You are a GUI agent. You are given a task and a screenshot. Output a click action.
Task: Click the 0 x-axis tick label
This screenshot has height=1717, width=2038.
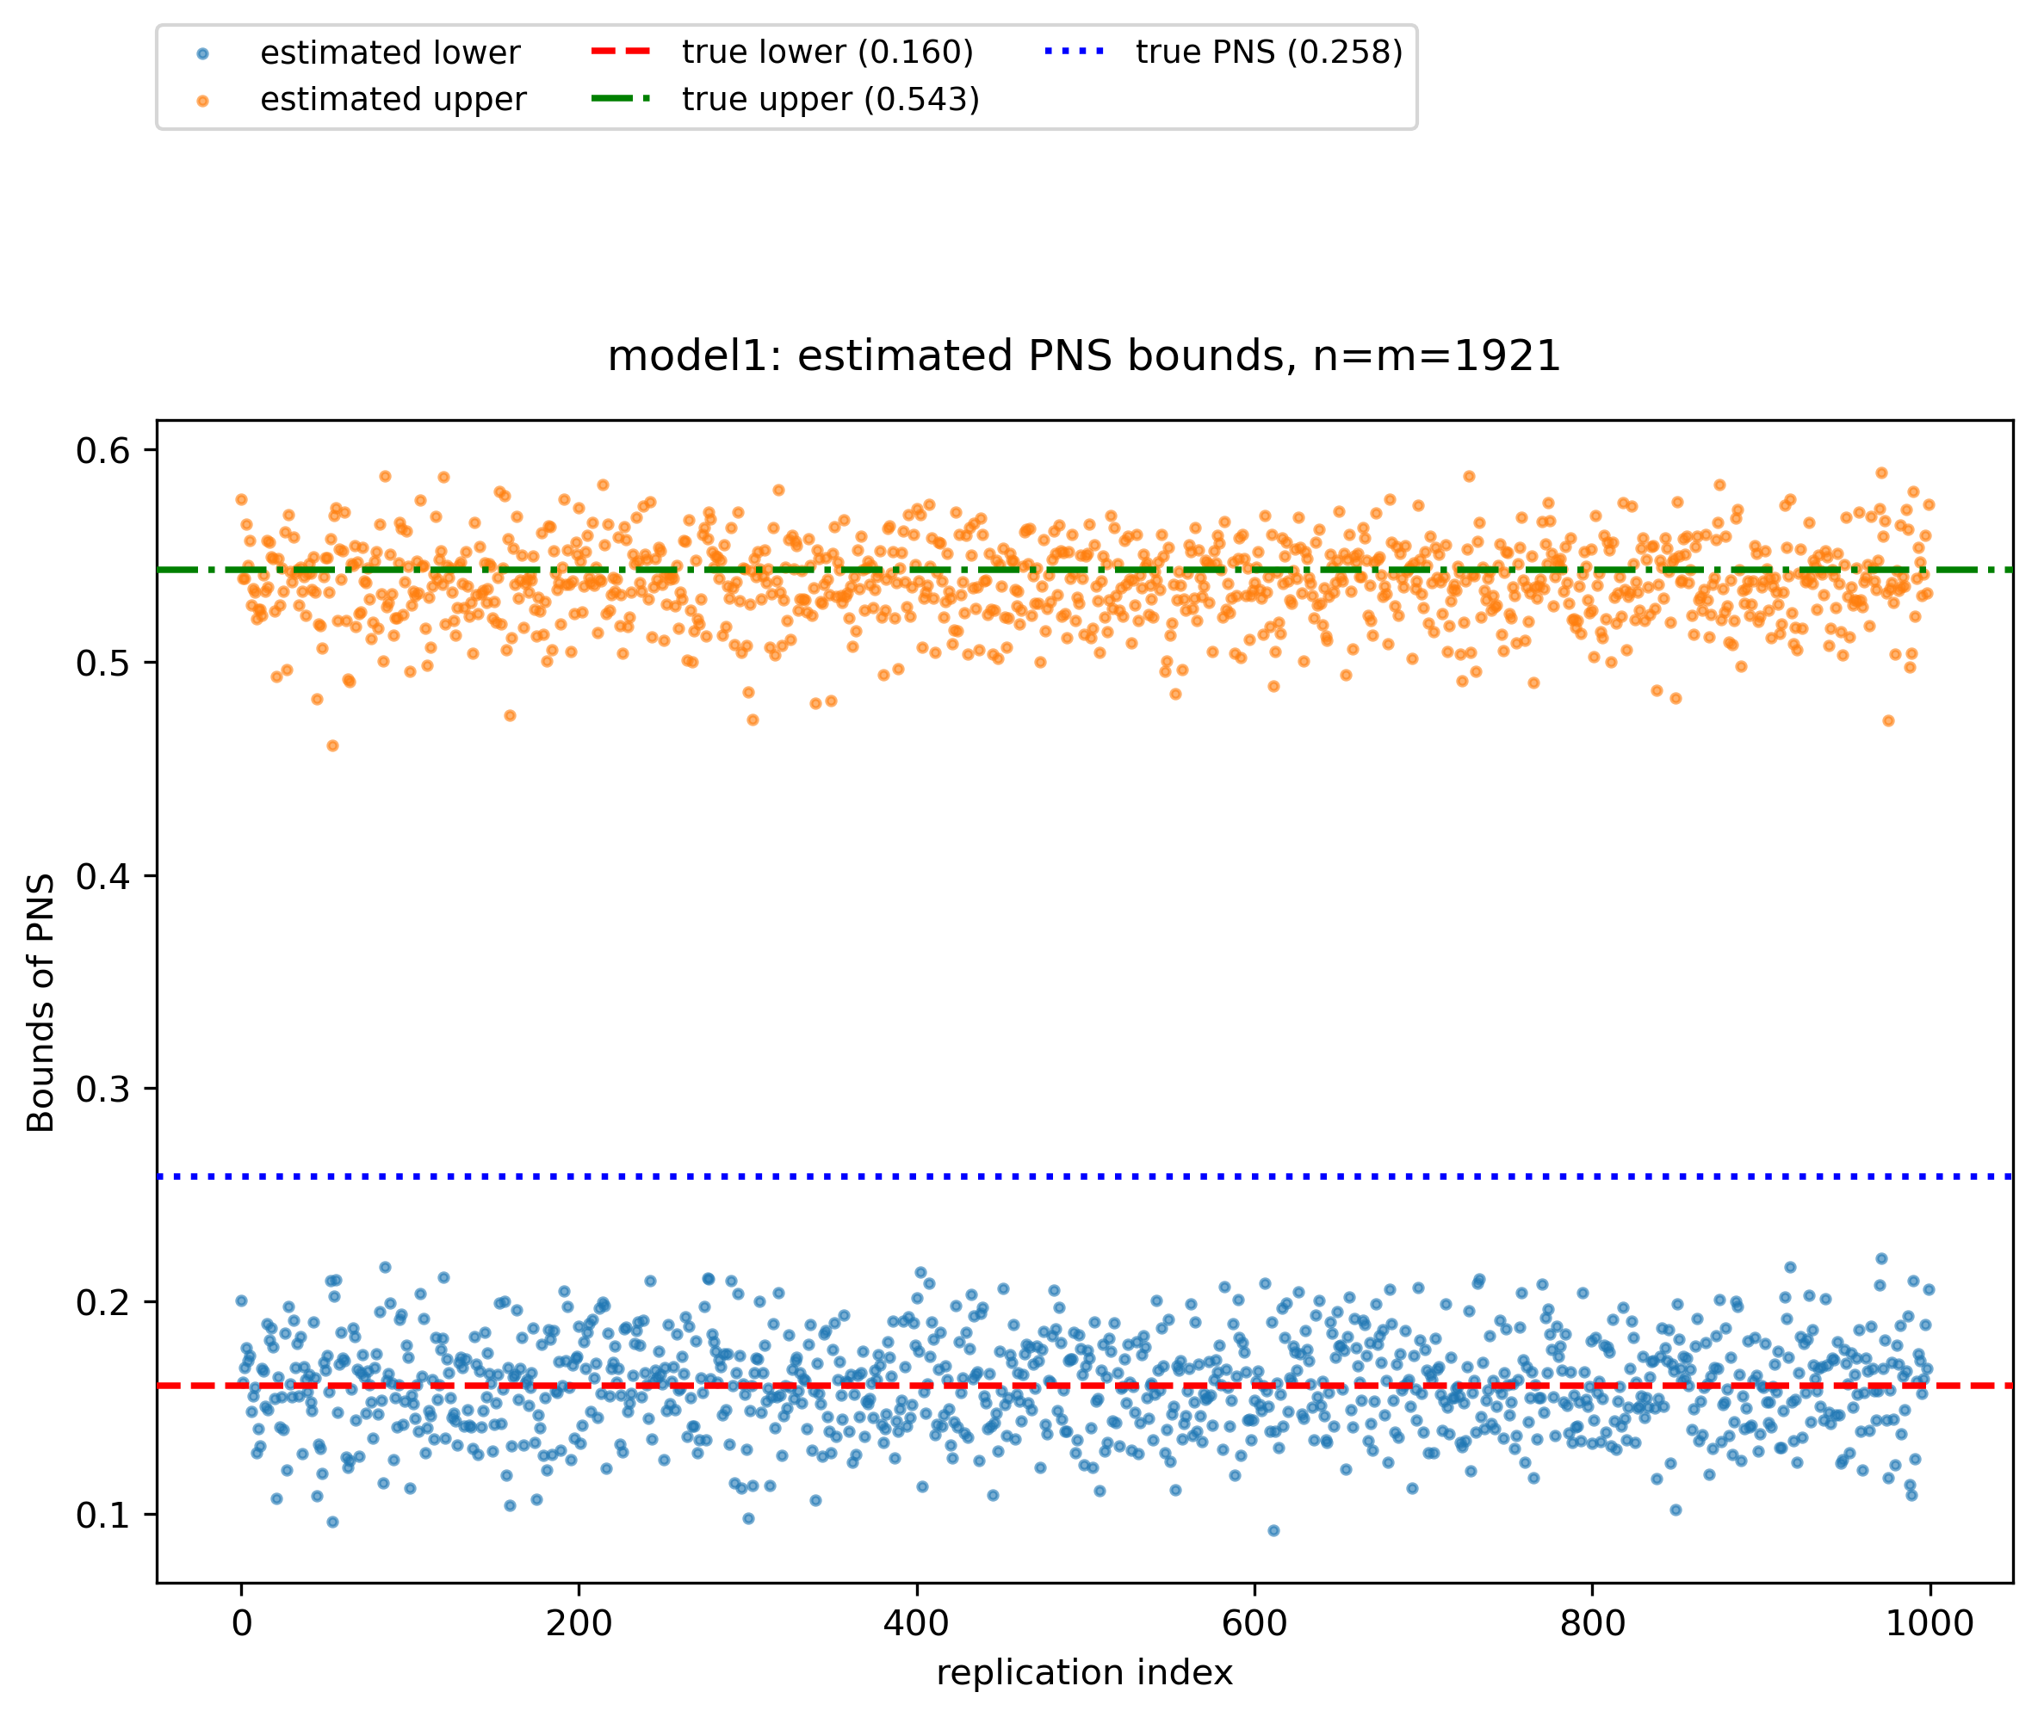(x=241, y=1623)
